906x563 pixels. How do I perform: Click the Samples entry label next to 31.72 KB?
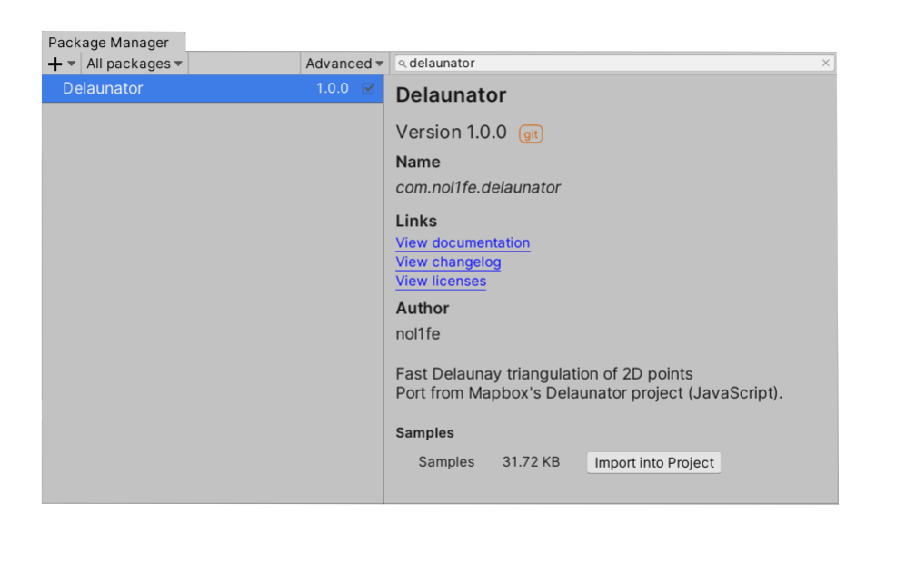[446, 462]
